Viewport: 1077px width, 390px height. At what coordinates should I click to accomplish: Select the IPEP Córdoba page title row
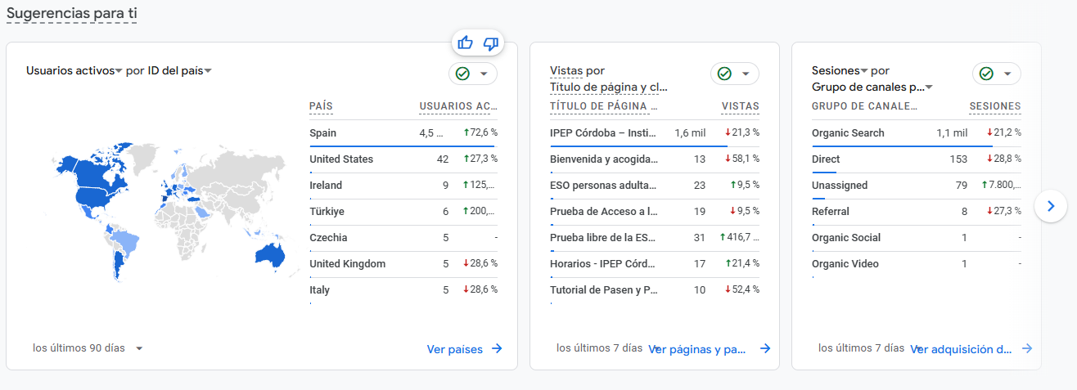pos(655,133)
